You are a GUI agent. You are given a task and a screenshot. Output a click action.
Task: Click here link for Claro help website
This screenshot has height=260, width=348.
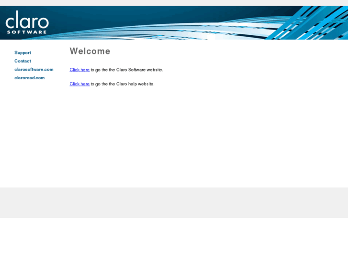79,84
